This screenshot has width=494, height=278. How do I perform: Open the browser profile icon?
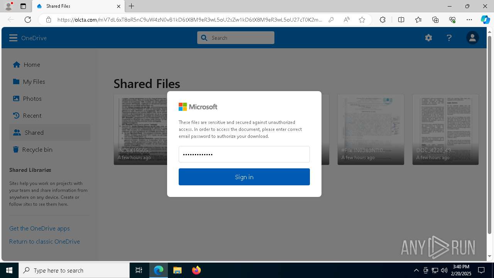point(8,6)
